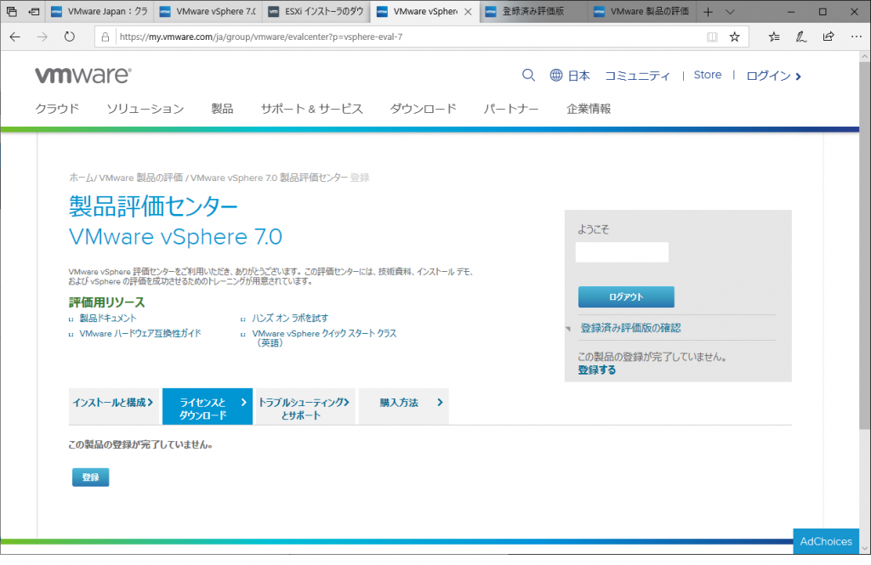Switch to the 登録済み評価版 tab
This screenshot has height=565, width=871.
[x=533, y=12]
